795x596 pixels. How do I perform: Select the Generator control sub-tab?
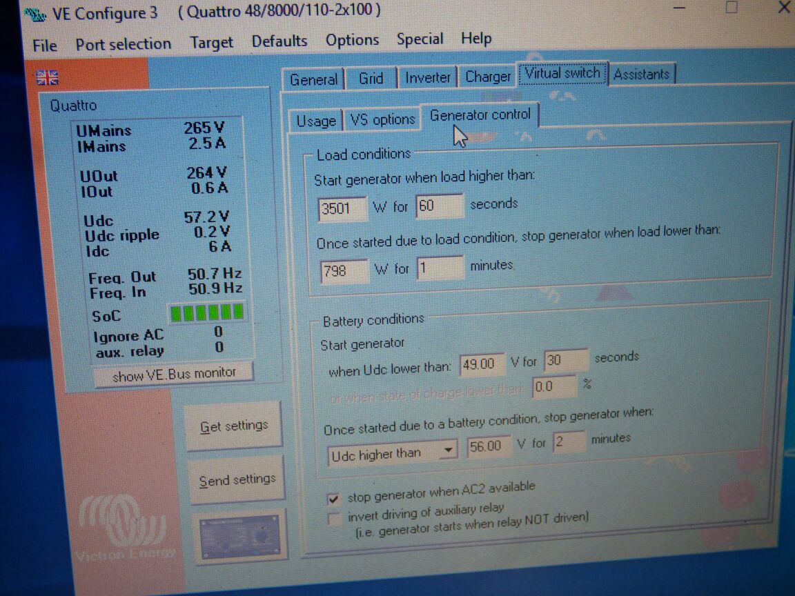(480, 115)
